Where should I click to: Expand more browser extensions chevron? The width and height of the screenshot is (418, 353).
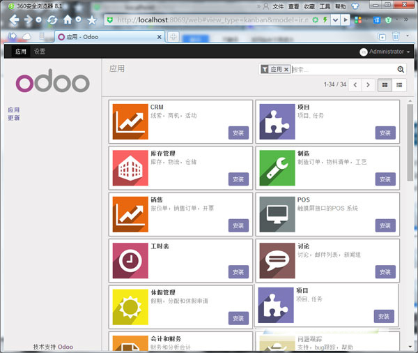(x=405, y=20)
